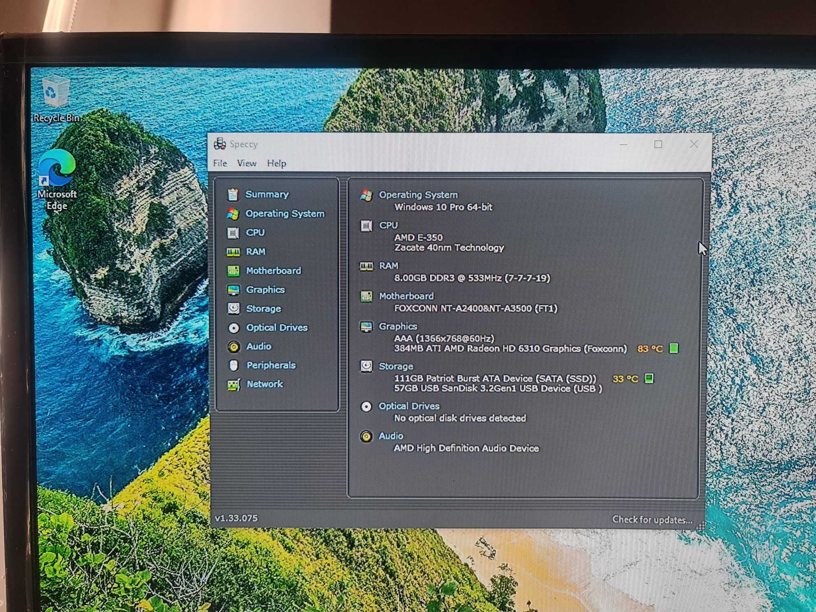
Task: Select the Summary clipboard icon in the sidebar
Action: 233,195
